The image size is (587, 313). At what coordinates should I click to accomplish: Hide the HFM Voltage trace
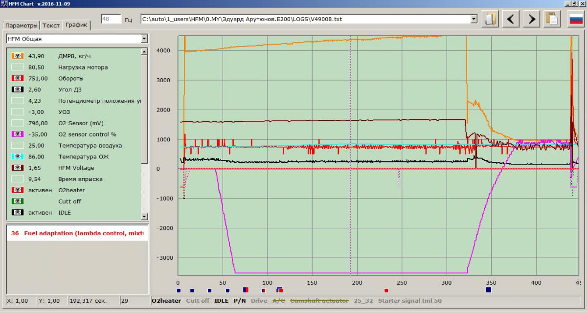[x=18, y=168]
